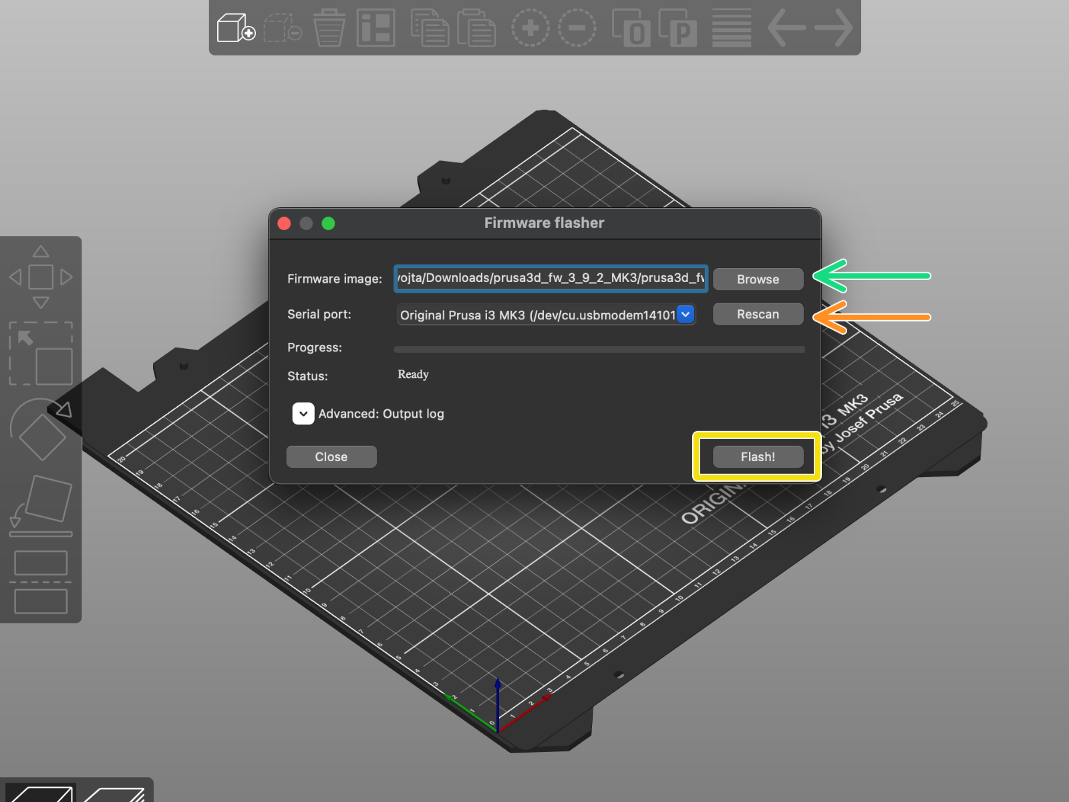Click the Firmware image path field

click(x=551, y=279)
